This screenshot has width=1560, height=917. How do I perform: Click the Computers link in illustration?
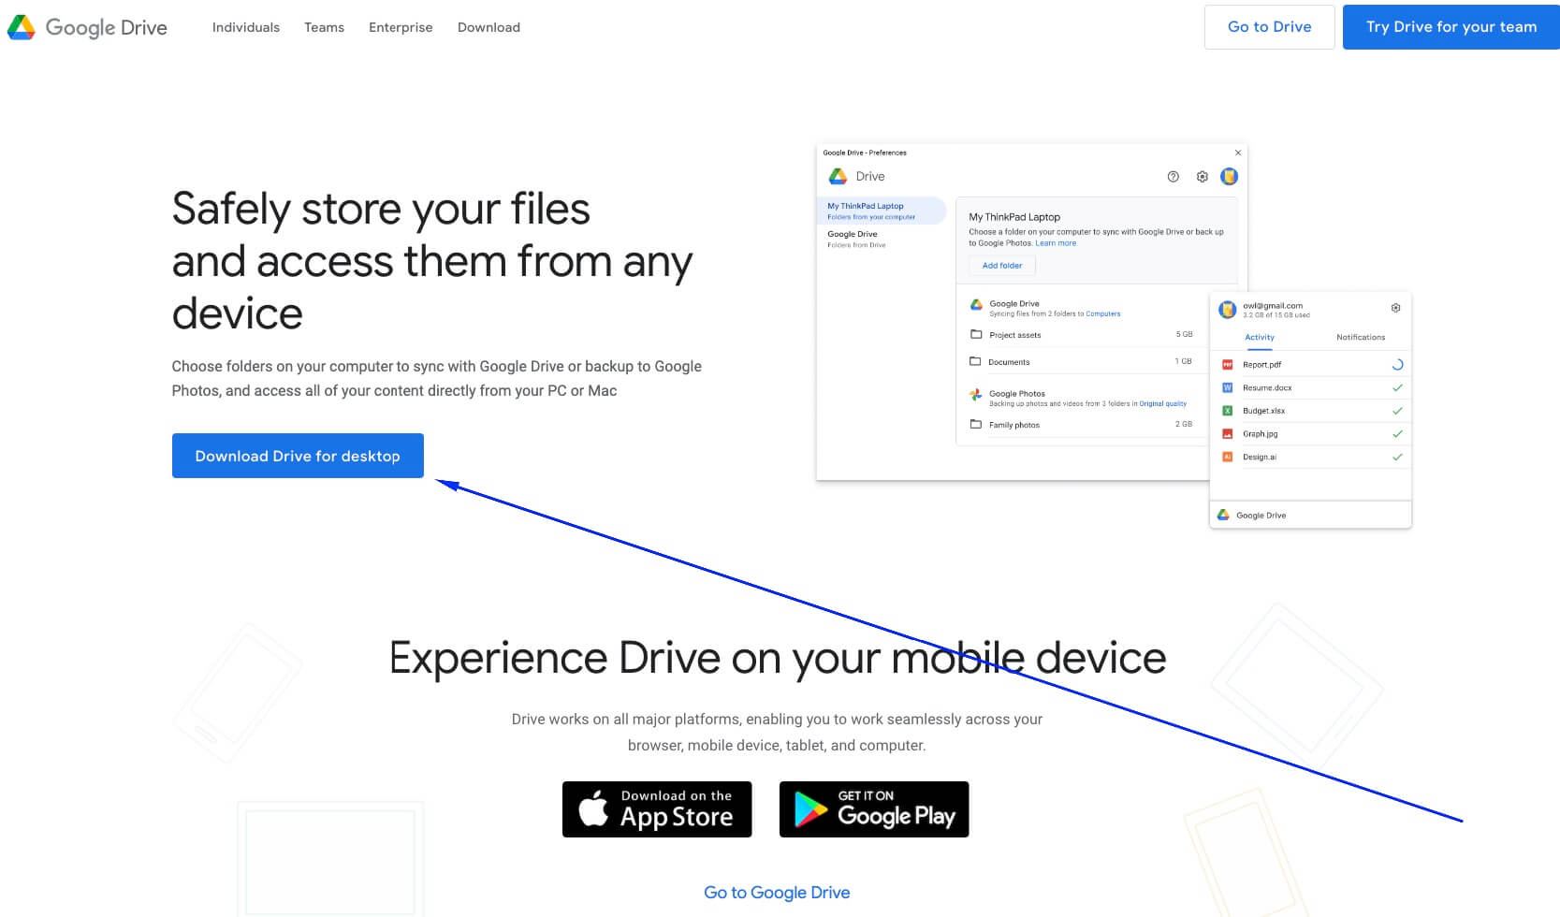click(1103, 314)
